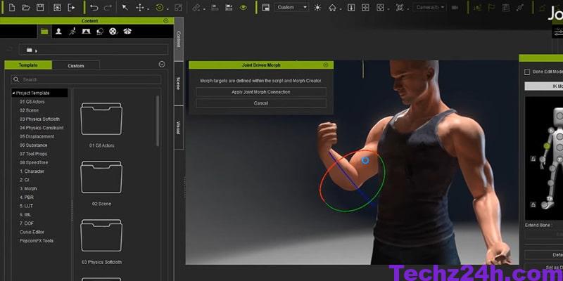The width and height of the screenshot is (563, 281).
Task: Select 01 G6 Actors tree item
Action: click(32, 102)
